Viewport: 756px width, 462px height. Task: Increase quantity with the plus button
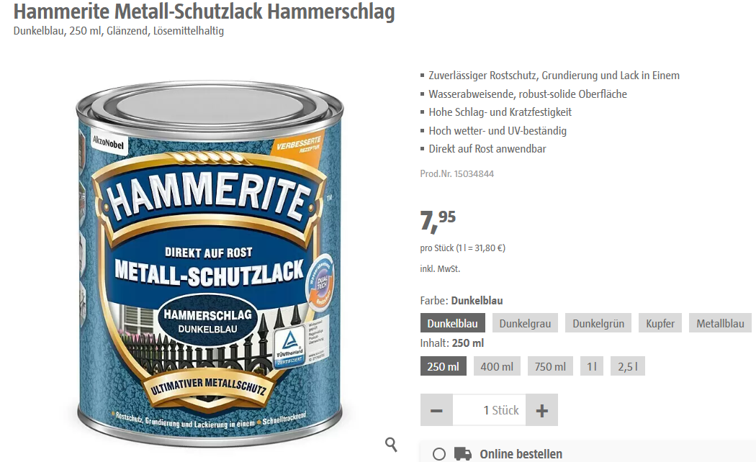(x=542, y=410)
